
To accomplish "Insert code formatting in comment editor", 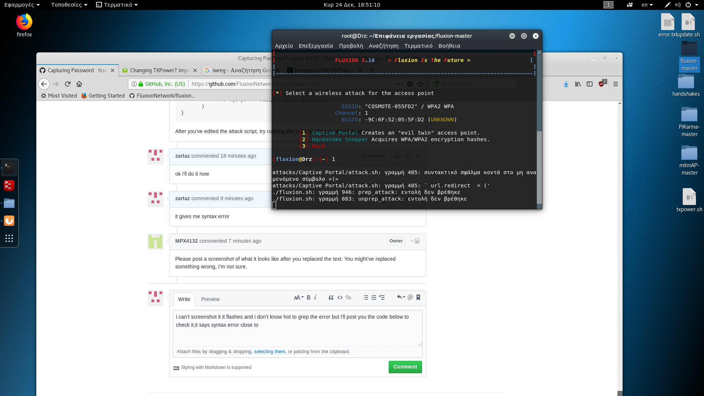I will tap(340, 297).
